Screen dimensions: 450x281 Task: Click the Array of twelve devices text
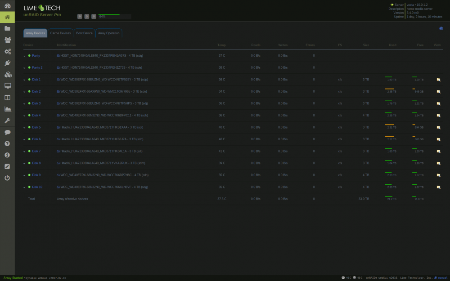[72, 199]
